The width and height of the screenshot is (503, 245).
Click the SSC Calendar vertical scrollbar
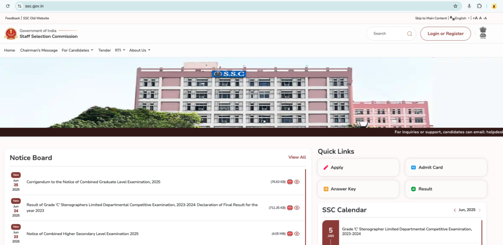(x=482, y=233)
